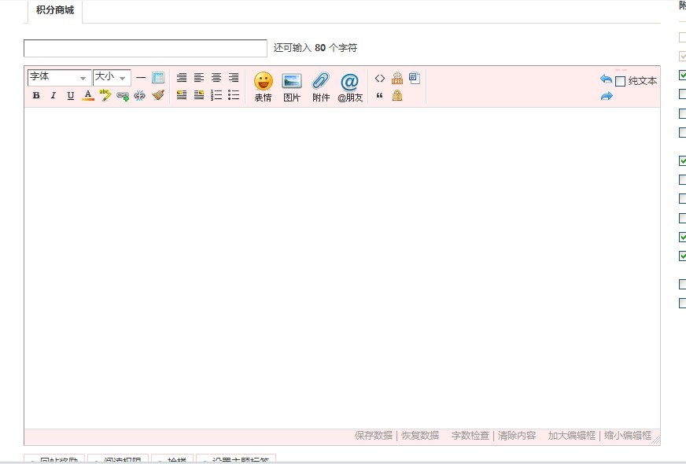This screenshot has width=686, height=464.
Task: Enable the 纯文本 plain text checkbox
Action: click(x=620, y=81)
